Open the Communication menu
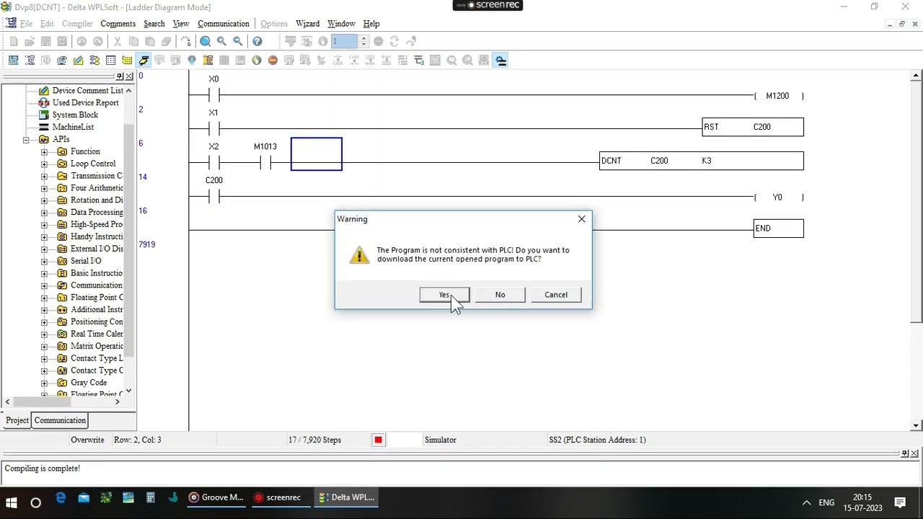 224,24
